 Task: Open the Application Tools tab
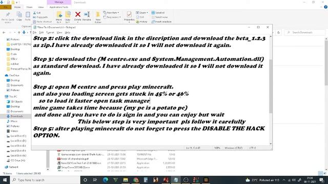point(59,7)
